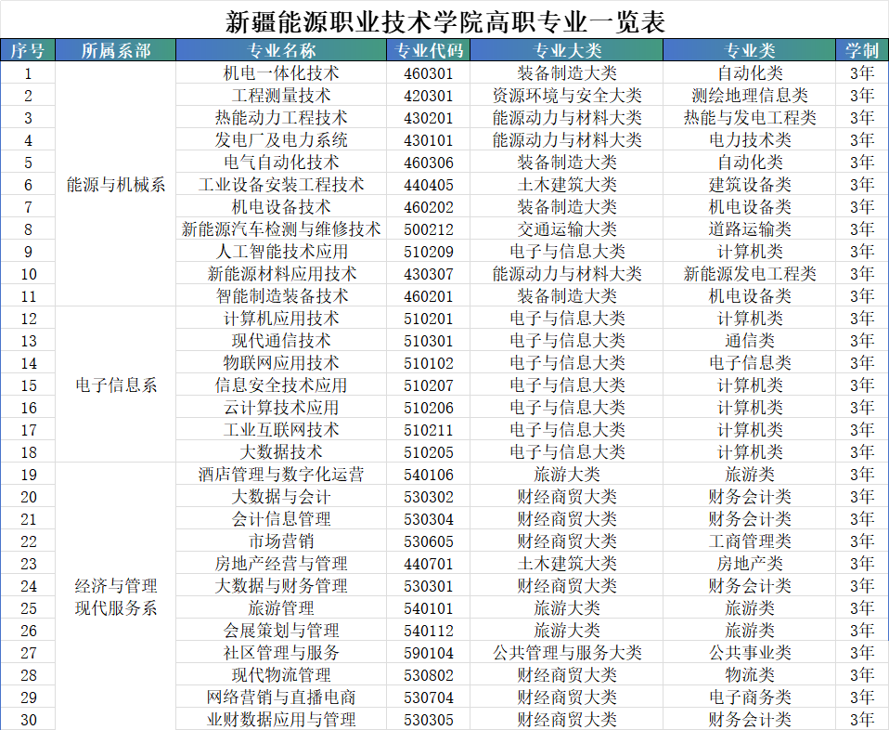Click code 530305 in the last row
Screen dimensions: 889x730
[x=425, y=721]
